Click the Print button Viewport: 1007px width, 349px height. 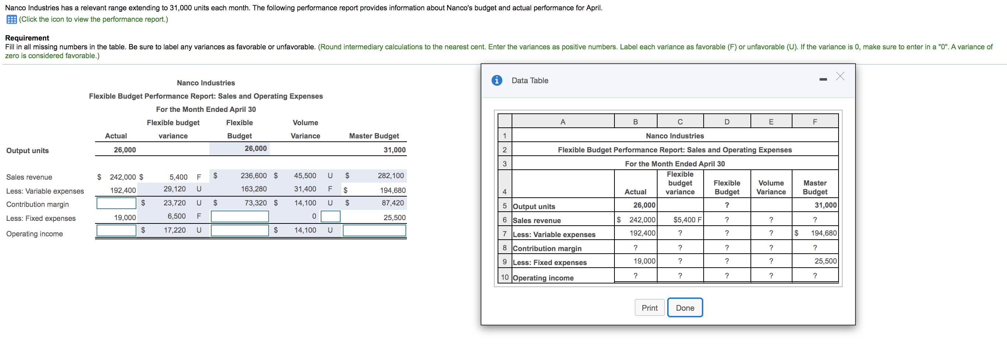649,308
